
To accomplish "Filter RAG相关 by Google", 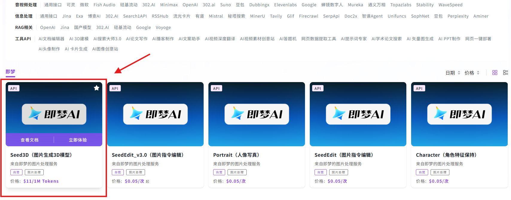I will (x=144, y=27).
